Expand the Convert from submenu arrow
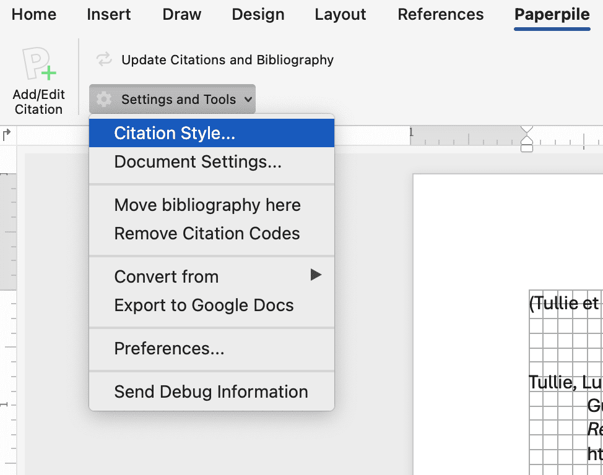This screenshot has width=603, height=475. 316,275
